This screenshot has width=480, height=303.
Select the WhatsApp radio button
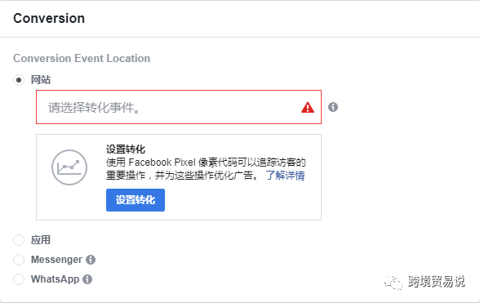(19, 279)
